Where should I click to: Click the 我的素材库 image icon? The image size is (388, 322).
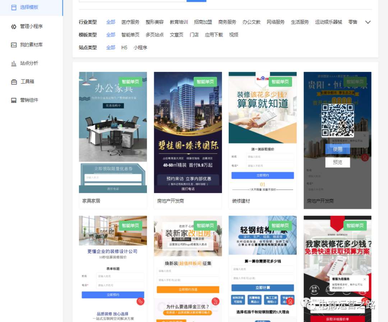[x=14, y=45]
